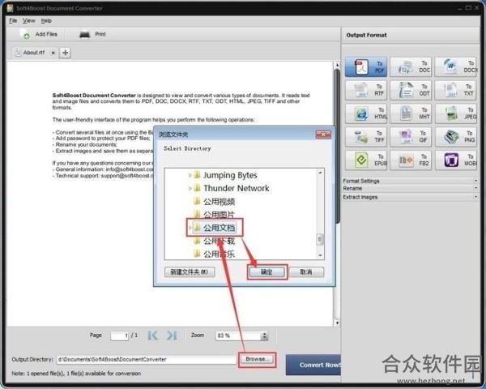Image resolution: width=486 pixels, height=389 pixels.
Task: Click the Print toolbar button
Action: tap(92, 34)
